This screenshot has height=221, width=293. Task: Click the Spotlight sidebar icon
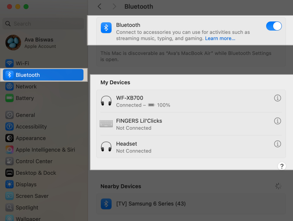(10, 207)
